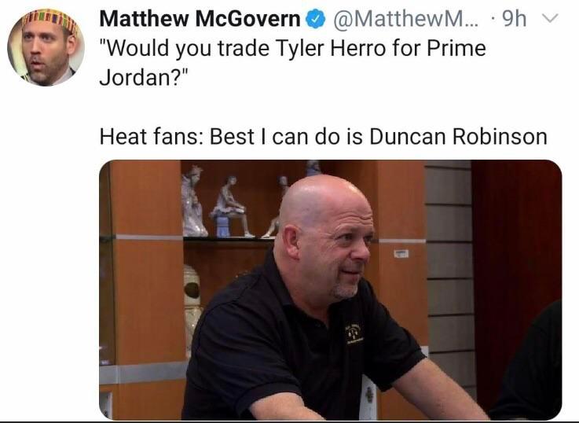Click the seated porcelain figurine on shelf

pyautogui.click(x=232, y=207)
